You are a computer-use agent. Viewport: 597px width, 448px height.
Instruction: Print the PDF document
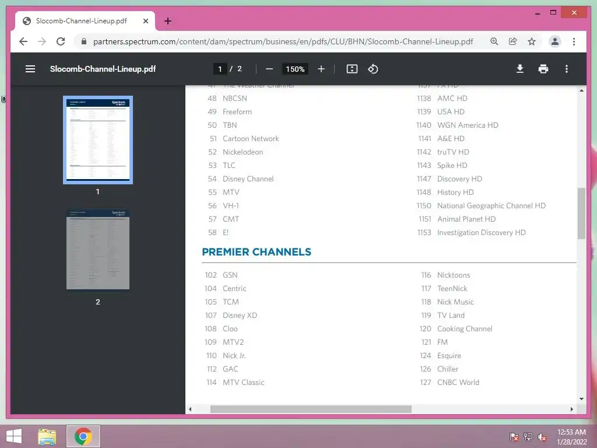pyautogui.click(x=543, y=69)
